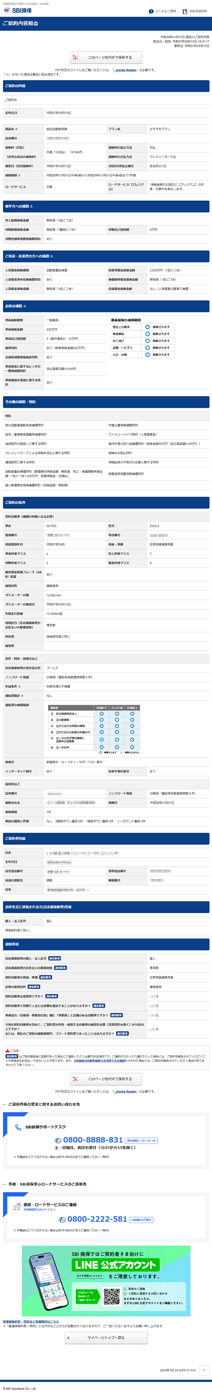Open 普通保険約款・特約など各種資料はこちら link
The width and height of the screenshot is (212, 1396).
(x=31, y=1321)
